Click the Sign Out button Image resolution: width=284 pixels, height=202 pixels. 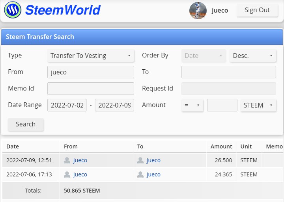click(257, 10)
